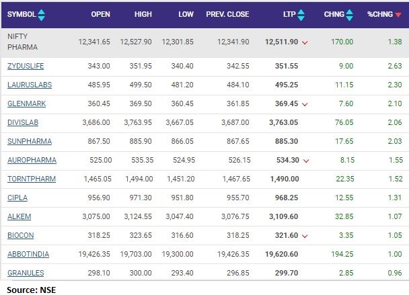The width and height of the screenshot is (409, 295).
Task: Open the ABBOTINDIA stock link
Action: click(x=28, y=254)
